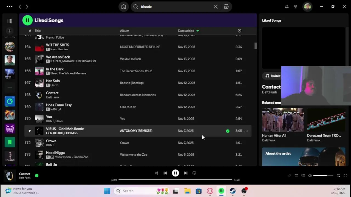Click Switch to audio button
The image size is (351, 197).
pyautogui.click(x=272, y=76)
